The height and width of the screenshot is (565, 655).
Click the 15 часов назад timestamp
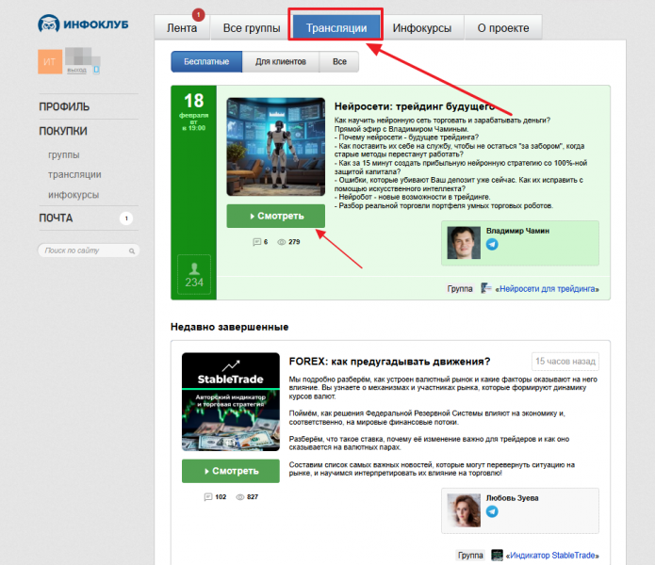[x=565, y=362]
